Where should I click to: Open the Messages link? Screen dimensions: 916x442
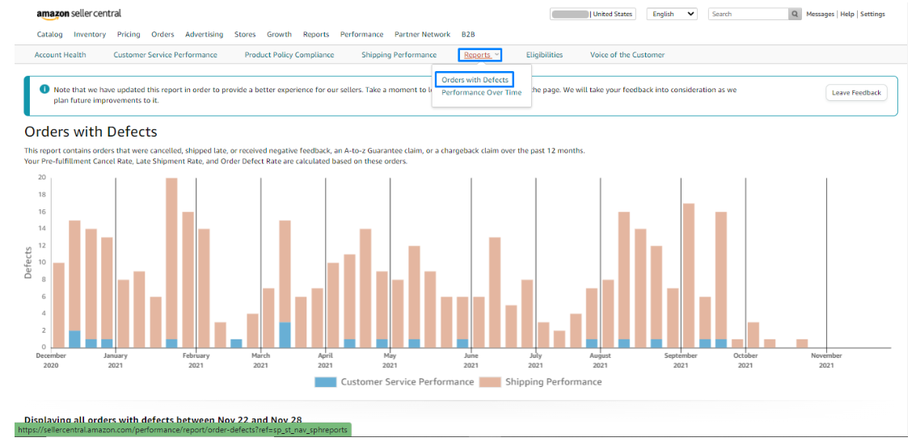click(x=820, y=15)
